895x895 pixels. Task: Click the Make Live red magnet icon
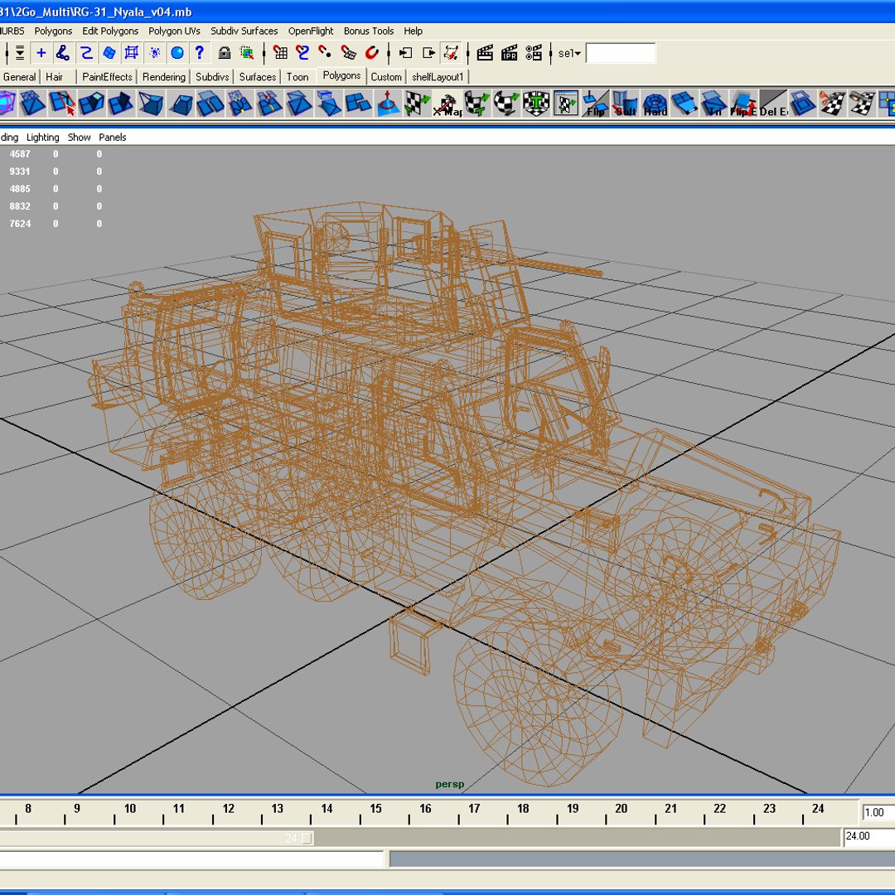[x=371, y=53]
